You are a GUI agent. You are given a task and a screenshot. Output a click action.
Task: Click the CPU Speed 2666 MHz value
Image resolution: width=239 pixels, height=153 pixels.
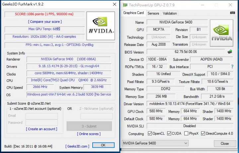40,87
